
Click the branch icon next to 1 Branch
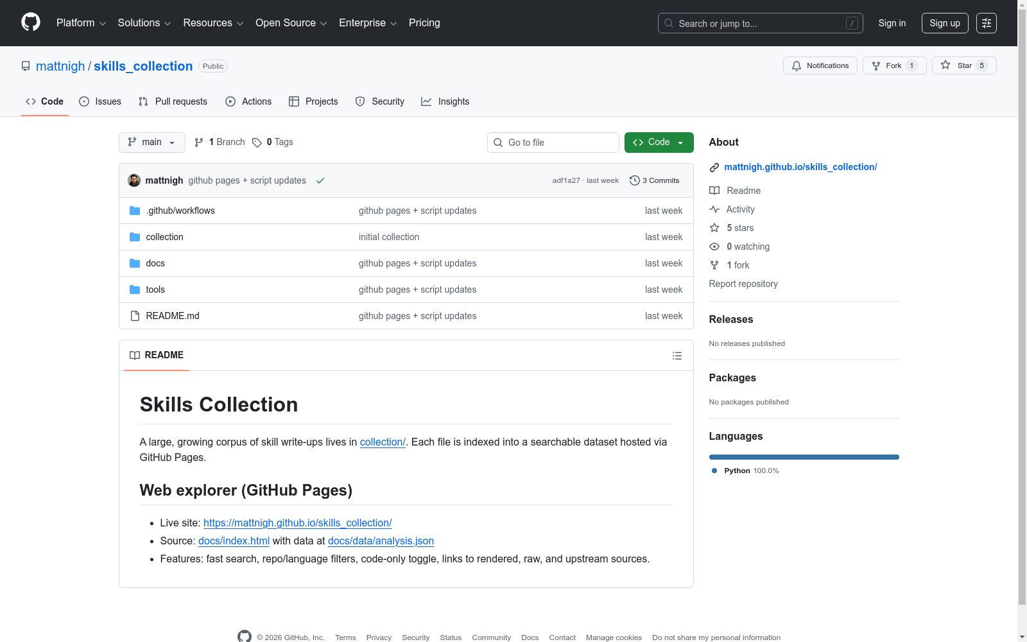click(199, 143)
